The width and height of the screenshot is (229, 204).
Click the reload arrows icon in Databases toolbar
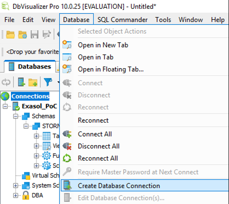coord(6,82)
